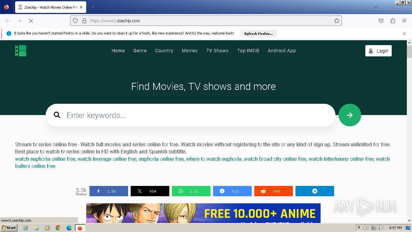
Task: Launch Chrome from the taskbar
Action: point(58,228)
